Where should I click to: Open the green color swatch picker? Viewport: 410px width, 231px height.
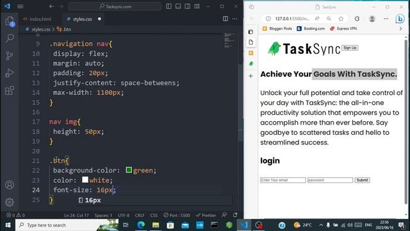pyautogui.click(x=129, y=170)
